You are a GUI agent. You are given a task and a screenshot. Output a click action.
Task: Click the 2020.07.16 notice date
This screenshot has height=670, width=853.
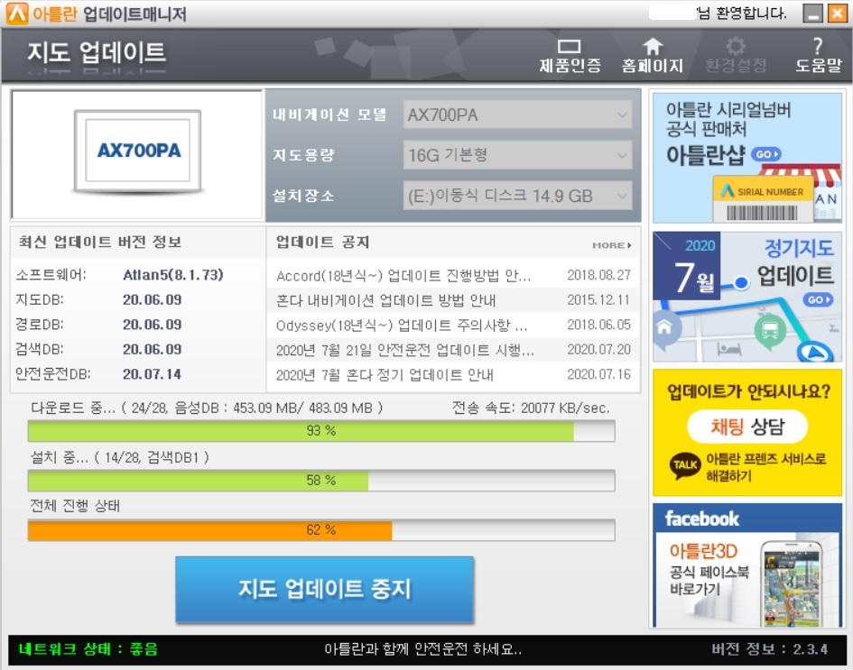599,374
